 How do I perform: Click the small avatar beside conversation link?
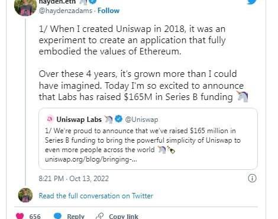click(25, 195)
